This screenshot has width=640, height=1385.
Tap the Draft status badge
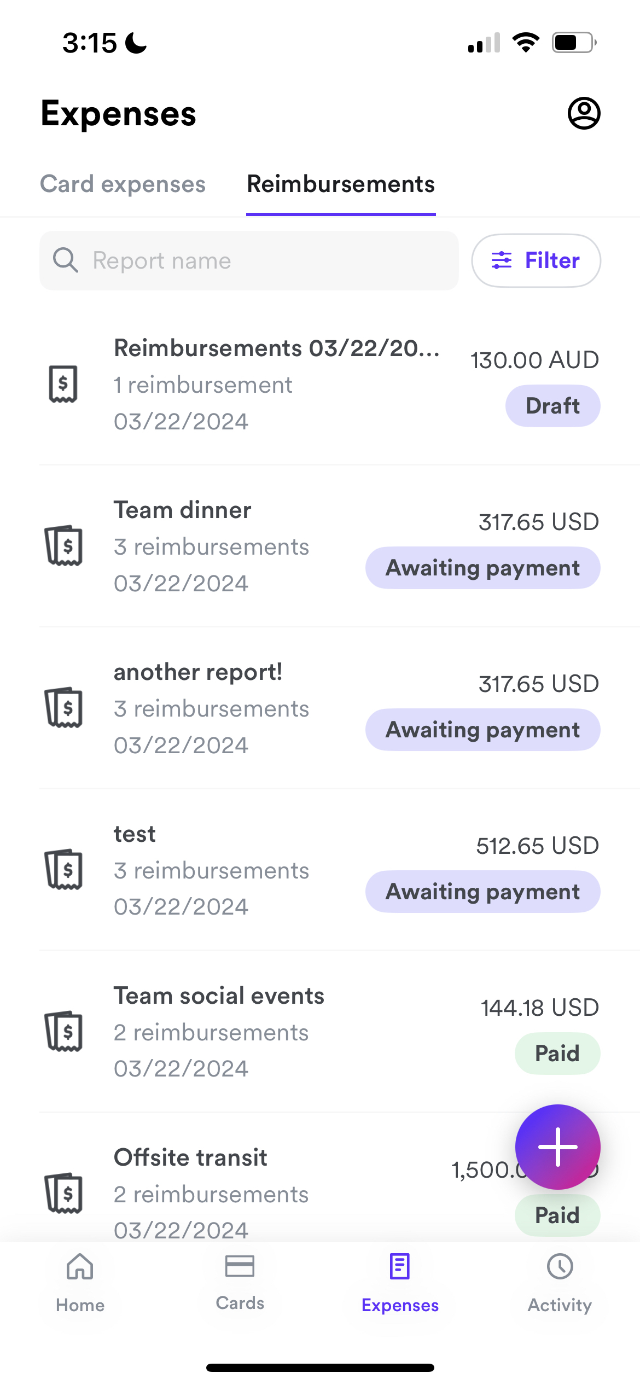pyautogui.click(x=552, y=406)
